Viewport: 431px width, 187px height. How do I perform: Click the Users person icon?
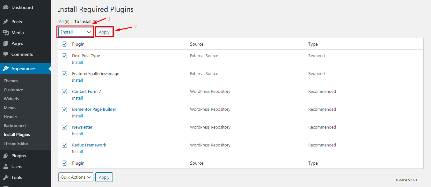[x=6, y=167]
